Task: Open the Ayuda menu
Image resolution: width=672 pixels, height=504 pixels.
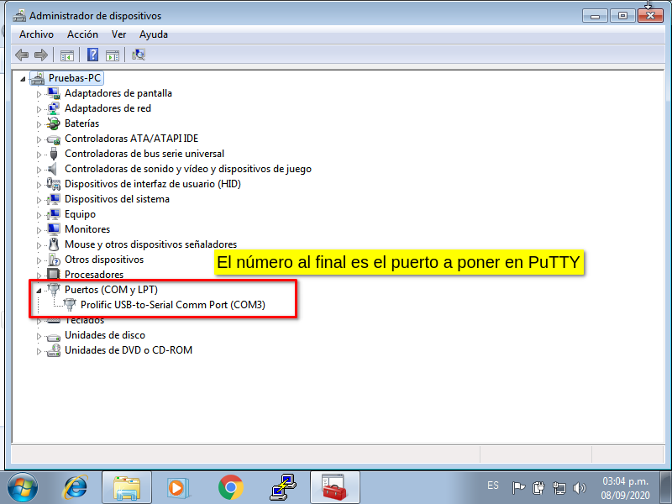Action: 153,34
